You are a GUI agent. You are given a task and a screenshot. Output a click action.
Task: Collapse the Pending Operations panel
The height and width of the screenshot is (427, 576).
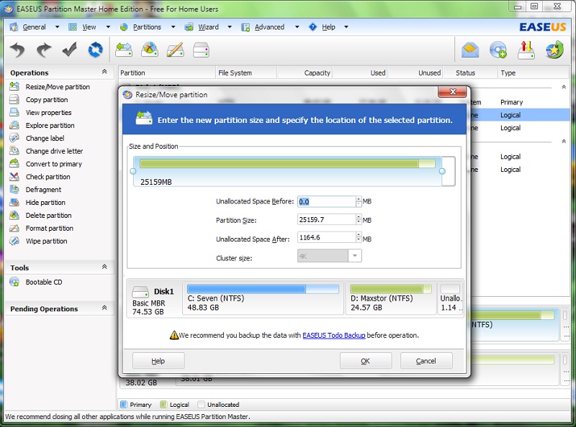[x=104, y=308]
